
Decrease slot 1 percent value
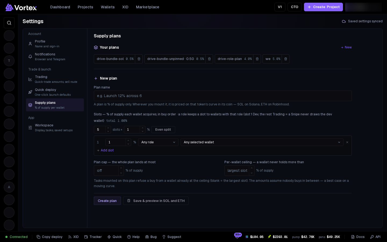point(128,144)
